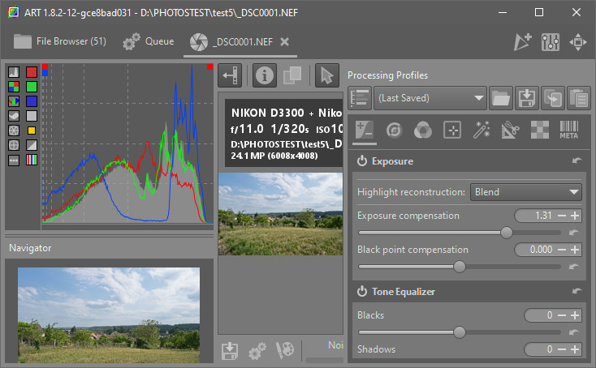The height and width of the screenshot is (368, 596).
Task: Load a processing profile from file
Action: (501, 98)
